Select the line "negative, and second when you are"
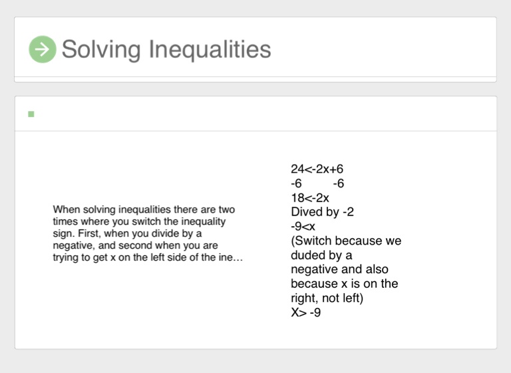The image size is (511, 373). pos(135,245)
